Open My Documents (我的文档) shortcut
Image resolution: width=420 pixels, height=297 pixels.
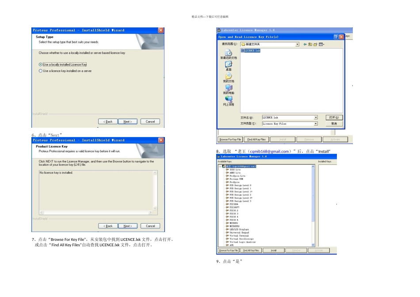229,78
